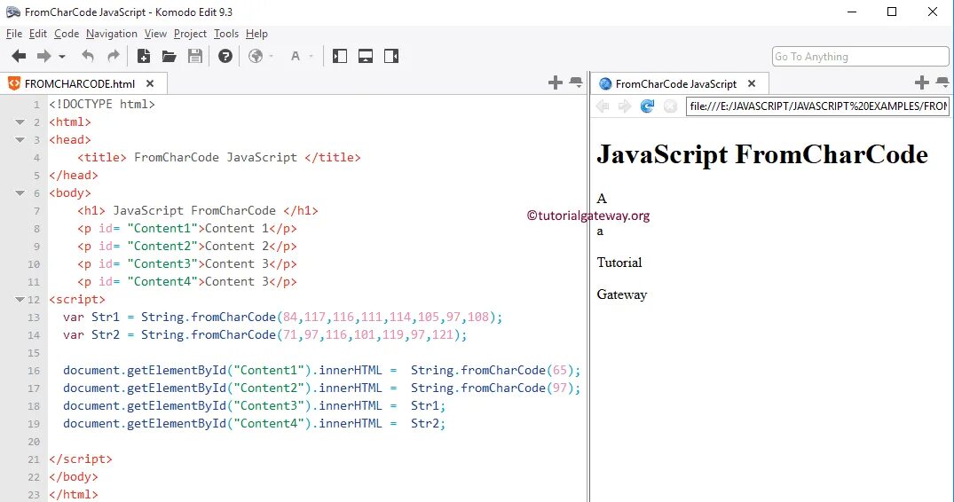Open a file with the folder icon
Viewport: 954px width, 502px height.
click(170, 57)
